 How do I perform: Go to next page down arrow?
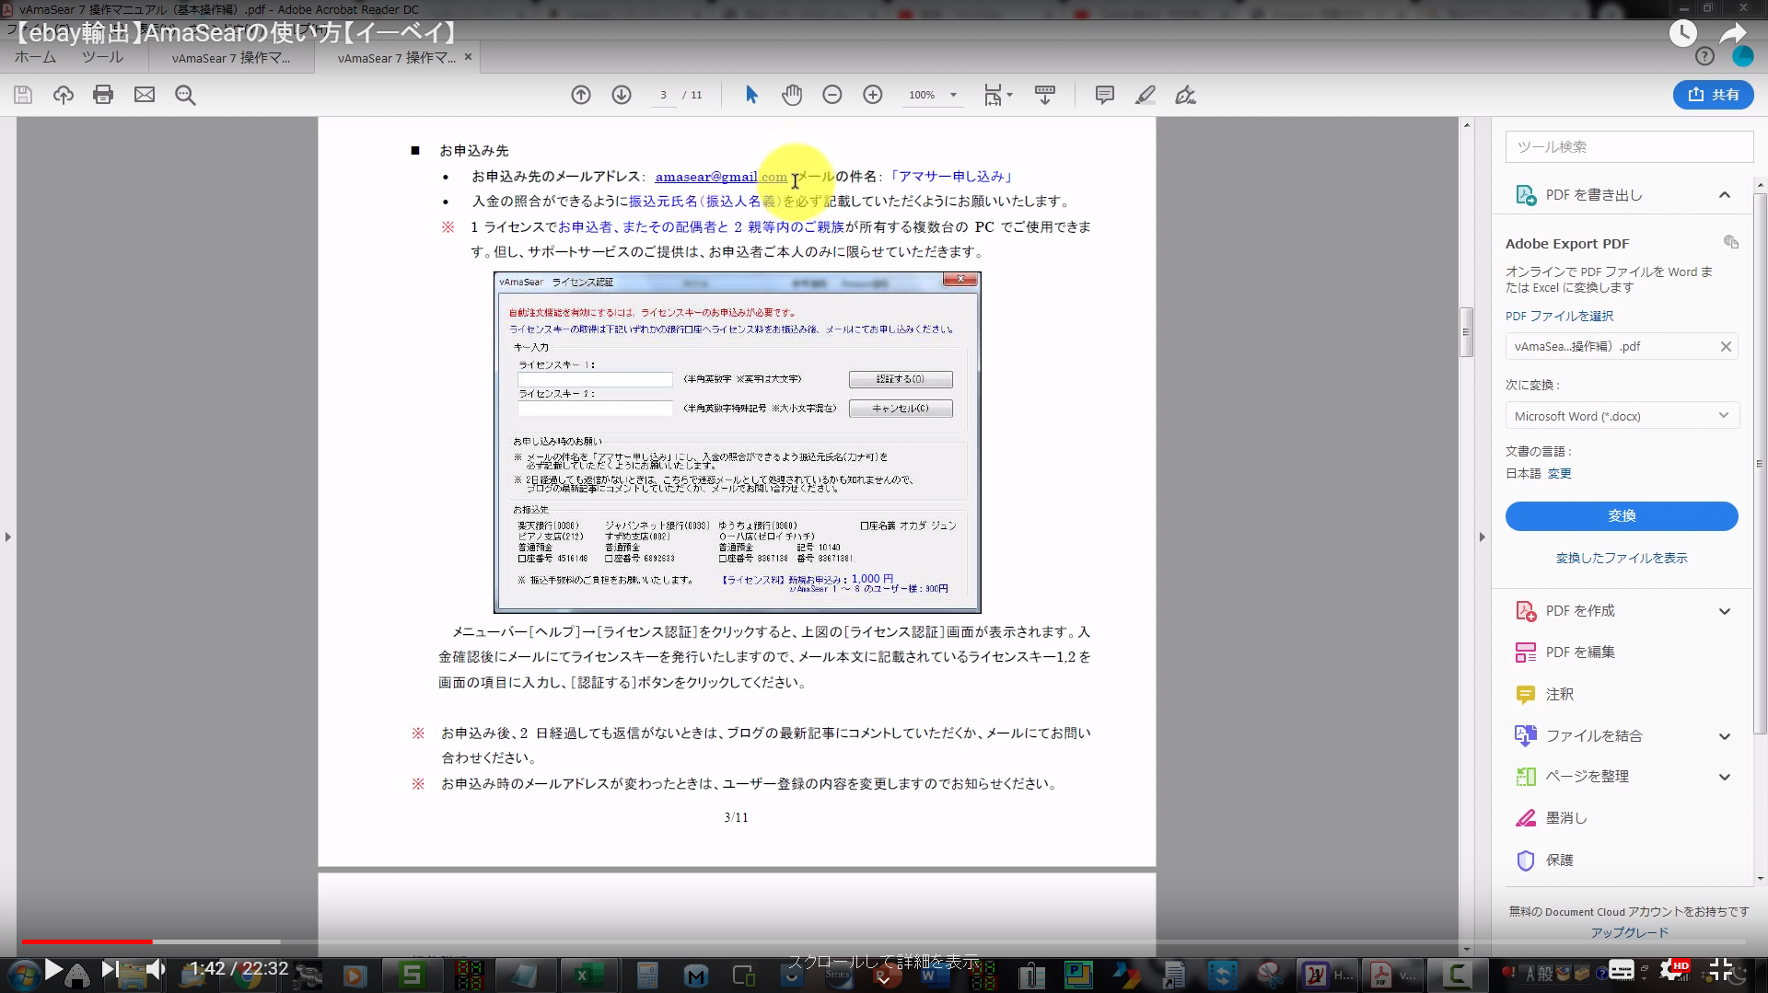click(622, 95)
